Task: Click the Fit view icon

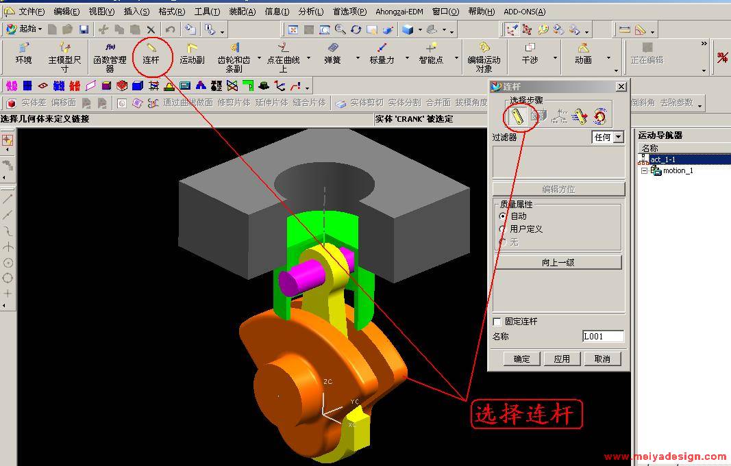Action: (293, 30)
